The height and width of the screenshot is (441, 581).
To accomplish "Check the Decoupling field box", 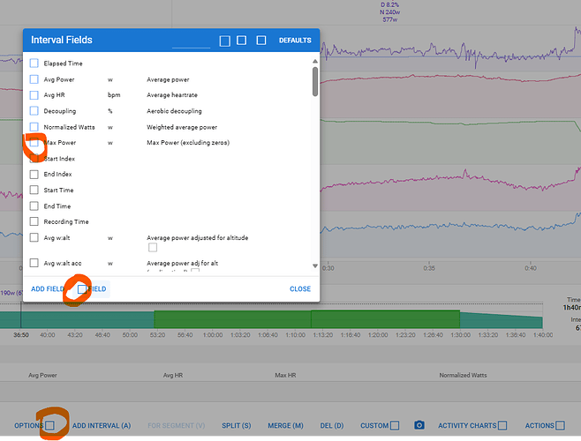I will pos(34,111).
